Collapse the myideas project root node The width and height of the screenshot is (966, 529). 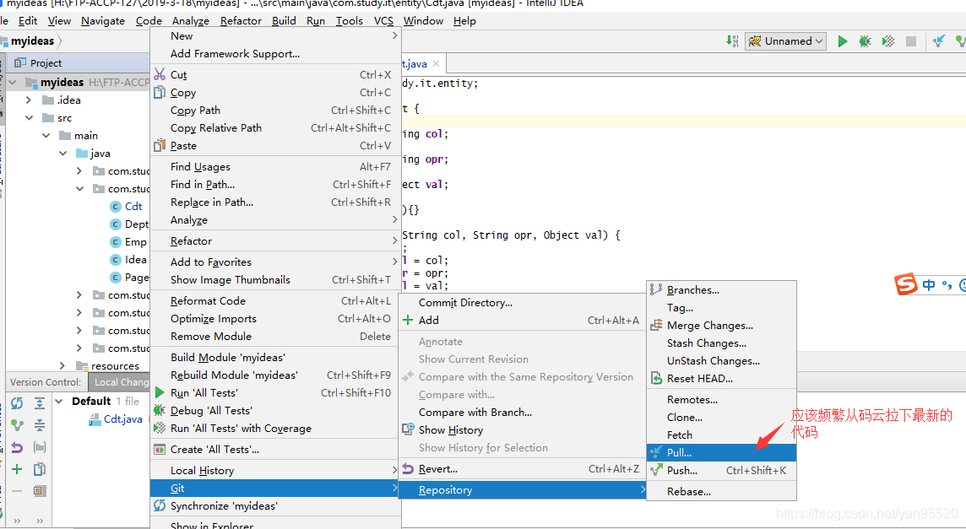click(x=13, y=82)
